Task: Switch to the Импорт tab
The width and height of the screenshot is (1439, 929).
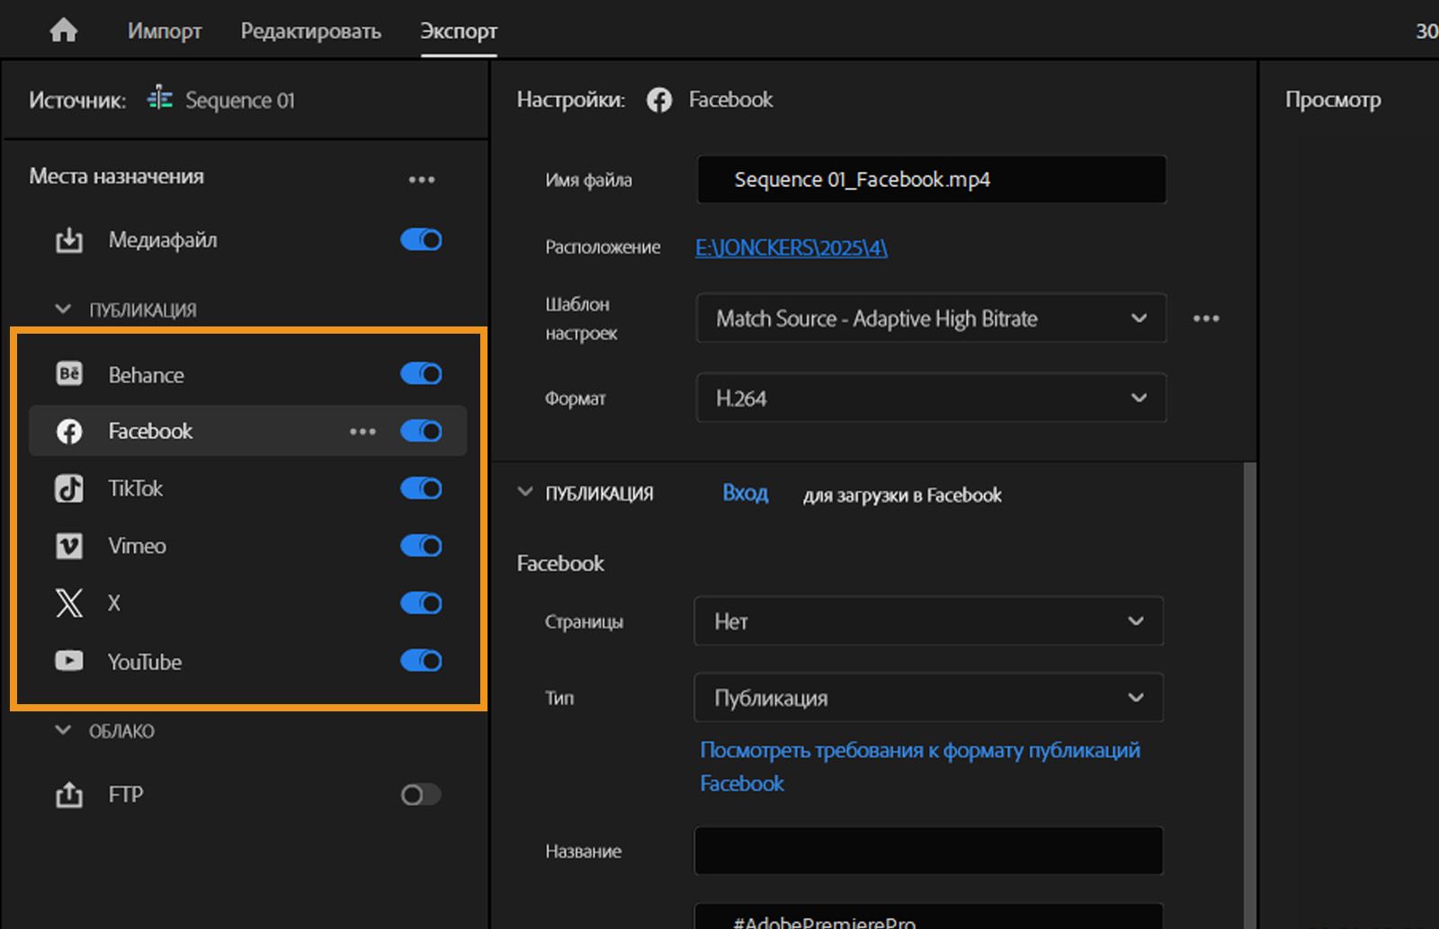Action: click(x=165, y=31)
